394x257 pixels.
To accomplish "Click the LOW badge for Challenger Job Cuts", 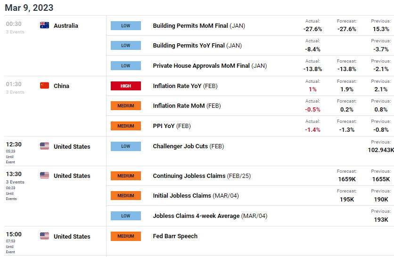I will (126, 146).
